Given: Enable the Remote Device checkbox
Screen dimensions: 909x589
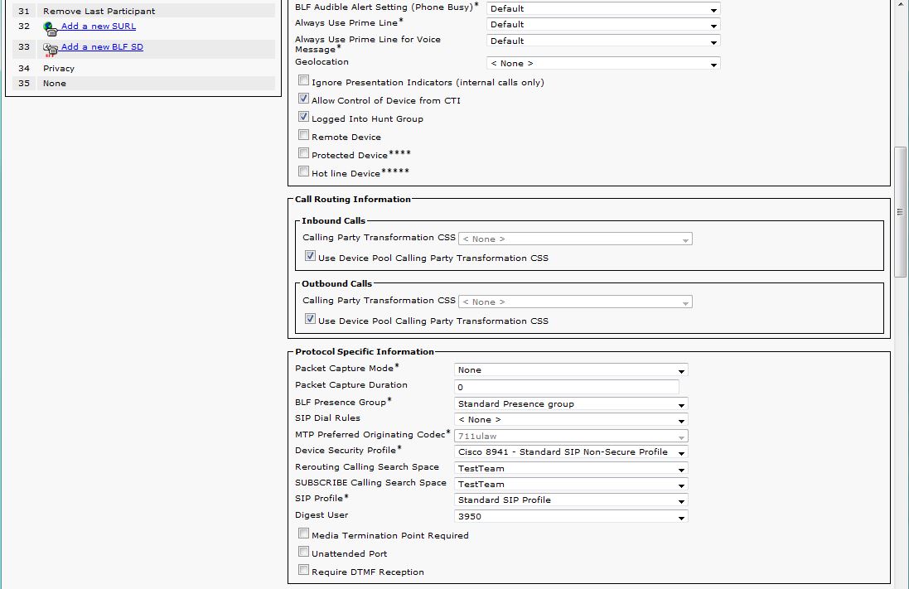Looking at the screenshot, I should coord(304,135).
